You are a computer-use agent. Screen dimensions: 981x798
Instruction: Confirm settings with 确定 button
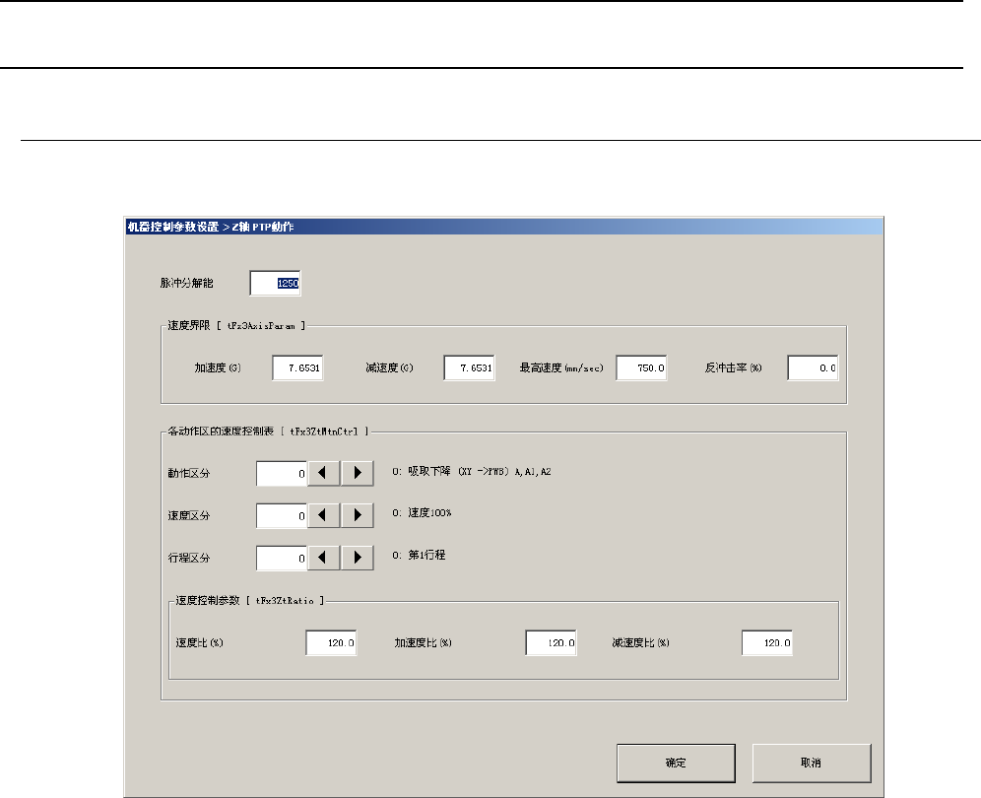pyautogui.click(x=676, y=763)
